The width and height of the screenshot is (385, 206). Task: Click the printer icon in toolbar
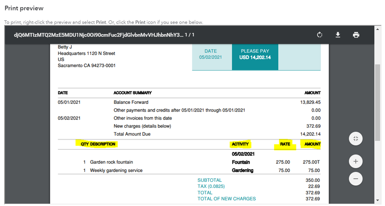tap(356, 35)
